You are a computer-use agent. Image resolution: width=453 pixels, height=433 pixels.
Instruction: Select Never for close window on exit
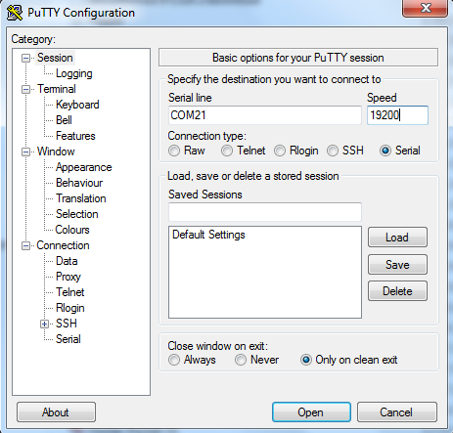[x=241, y=360]
